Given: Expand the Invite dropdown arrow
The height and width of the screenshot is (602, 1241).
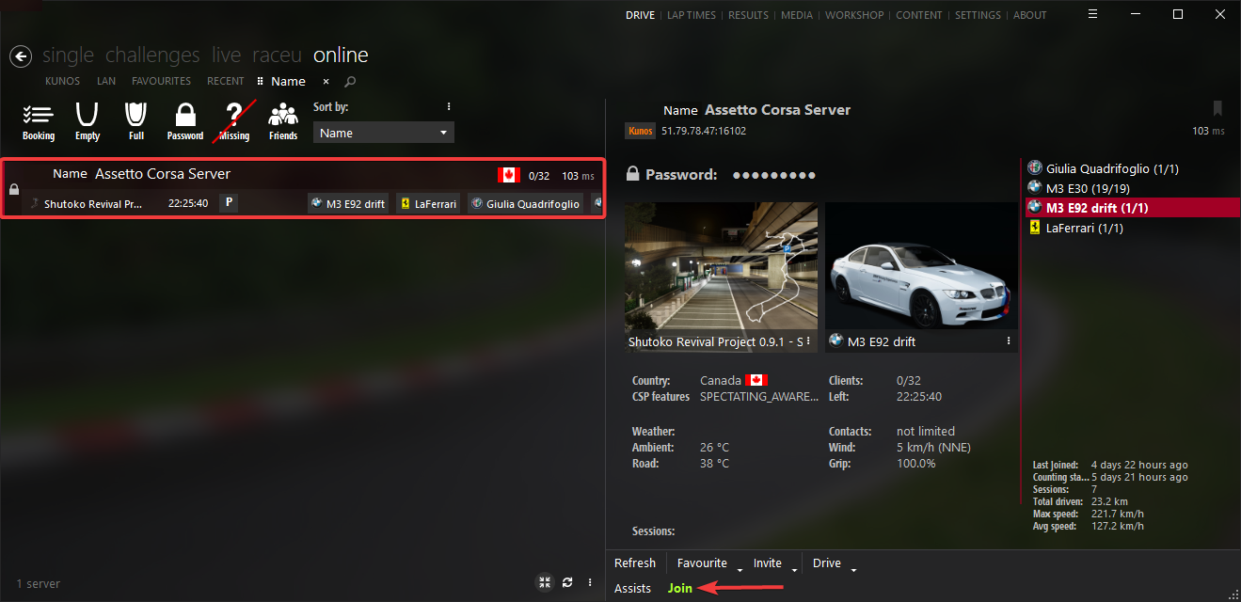Looking at the screenshot, I should pos(794,570).
